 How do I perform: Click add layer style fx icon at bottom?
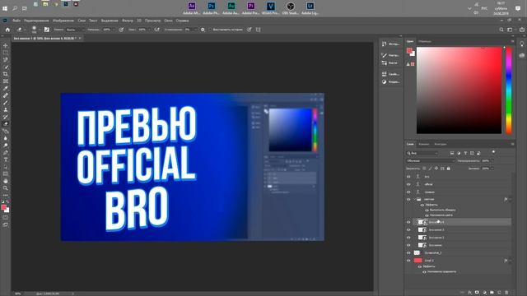[x=469, y=293]
